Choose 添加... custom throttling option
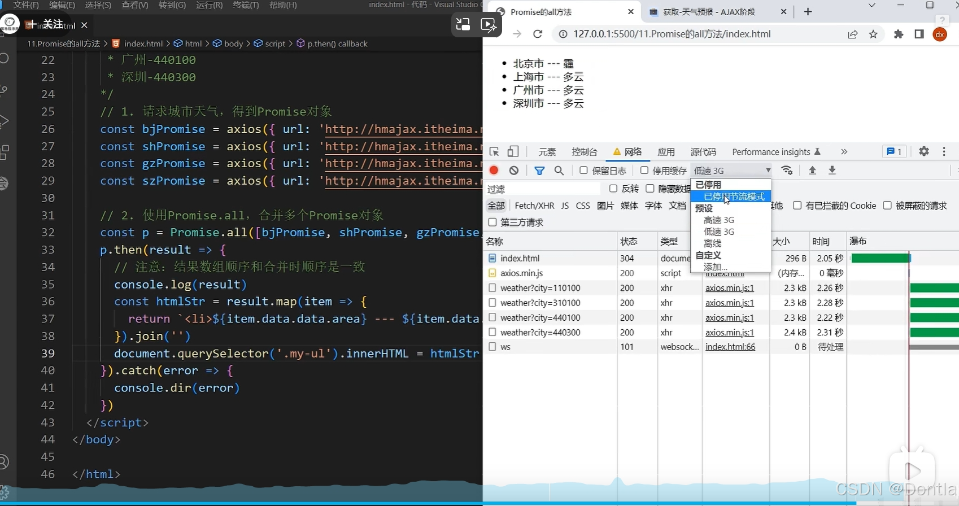Image resolution: width=959 pixels, height=506 pixels. tap(731, 267)
